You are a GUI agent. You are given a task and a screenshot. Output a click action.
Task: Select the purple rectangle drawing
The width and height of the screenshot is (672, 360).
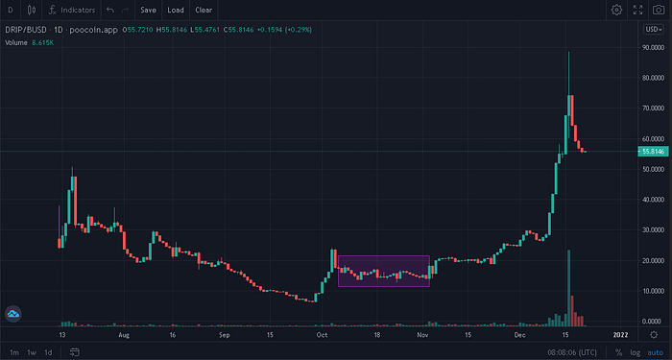pos(384,271)
